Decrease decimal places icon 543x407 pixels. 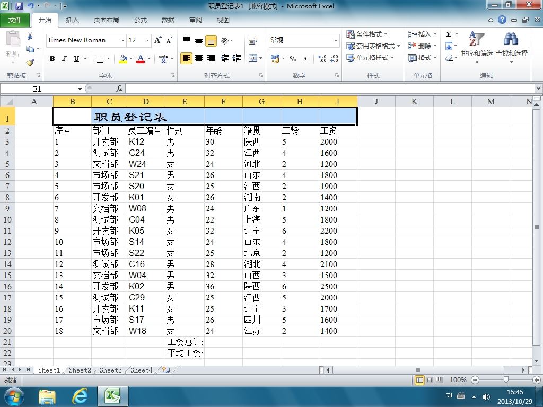coord(334,58)
